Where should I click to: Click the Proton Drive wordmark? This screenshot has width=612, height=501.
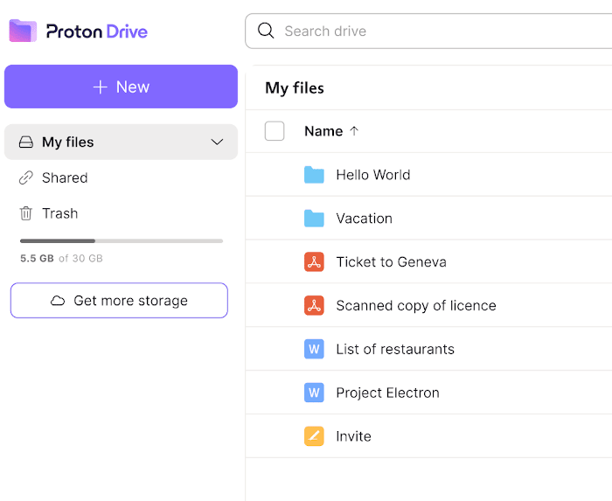[x=97, y=31]
